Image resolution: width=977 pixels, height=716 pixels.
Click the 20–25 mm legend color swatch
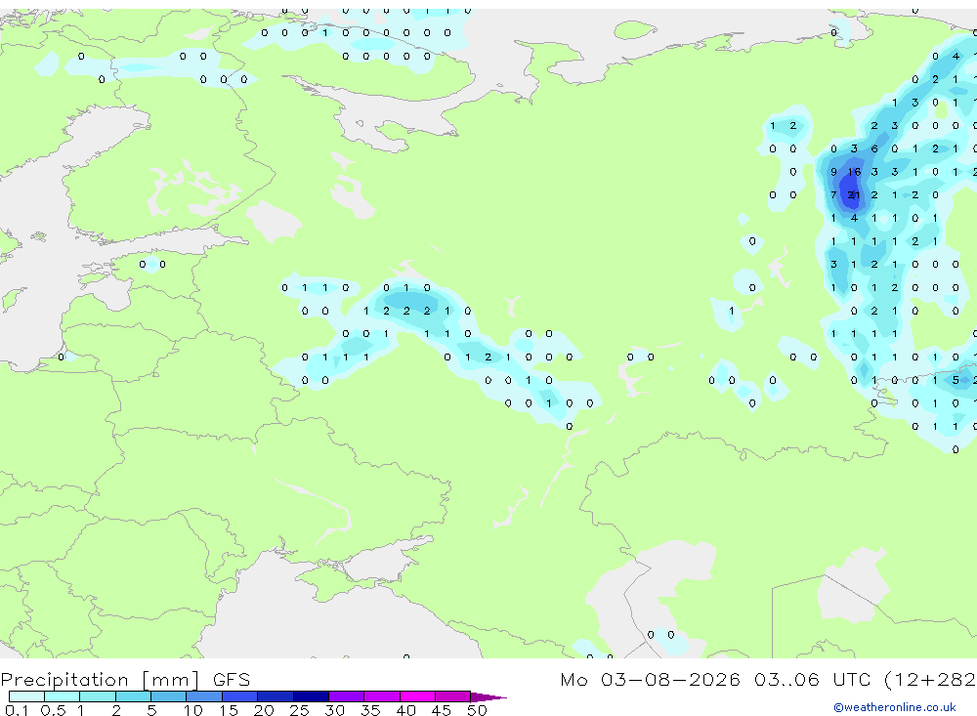[x=276, y=696]
